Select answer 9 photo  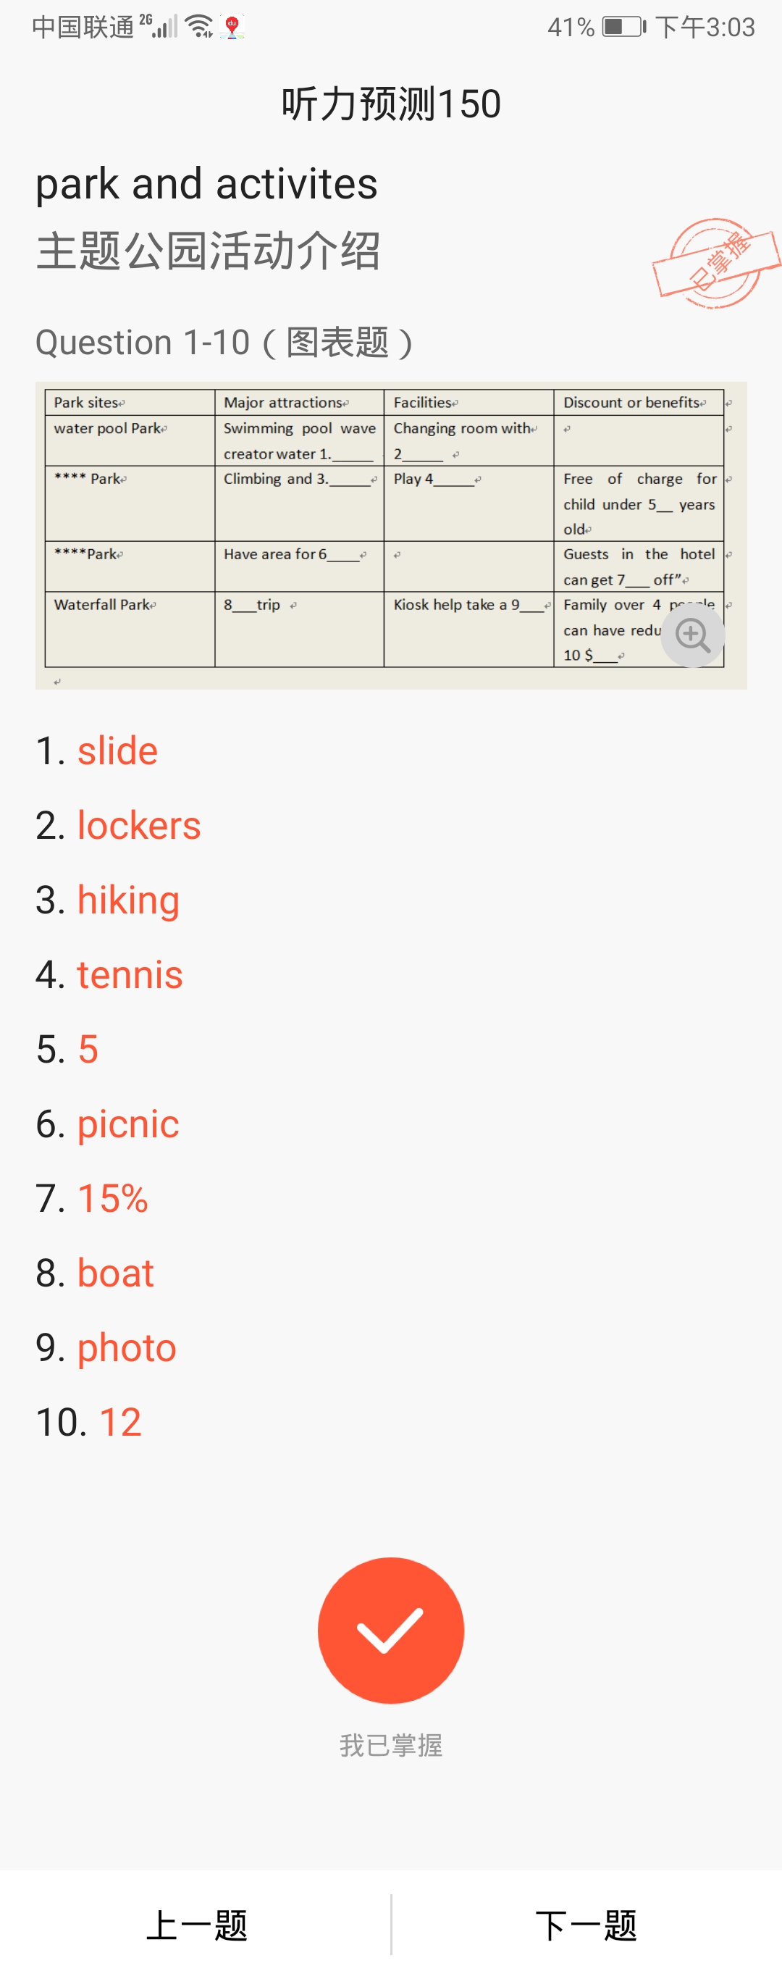click(x=106, y=1347)
